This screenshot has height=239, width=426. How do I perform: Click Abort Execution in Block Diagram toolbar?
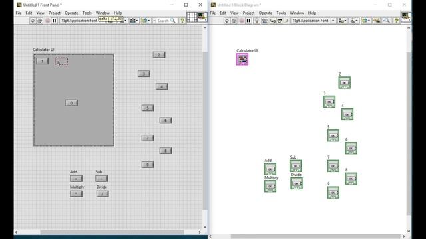[241, 21]
